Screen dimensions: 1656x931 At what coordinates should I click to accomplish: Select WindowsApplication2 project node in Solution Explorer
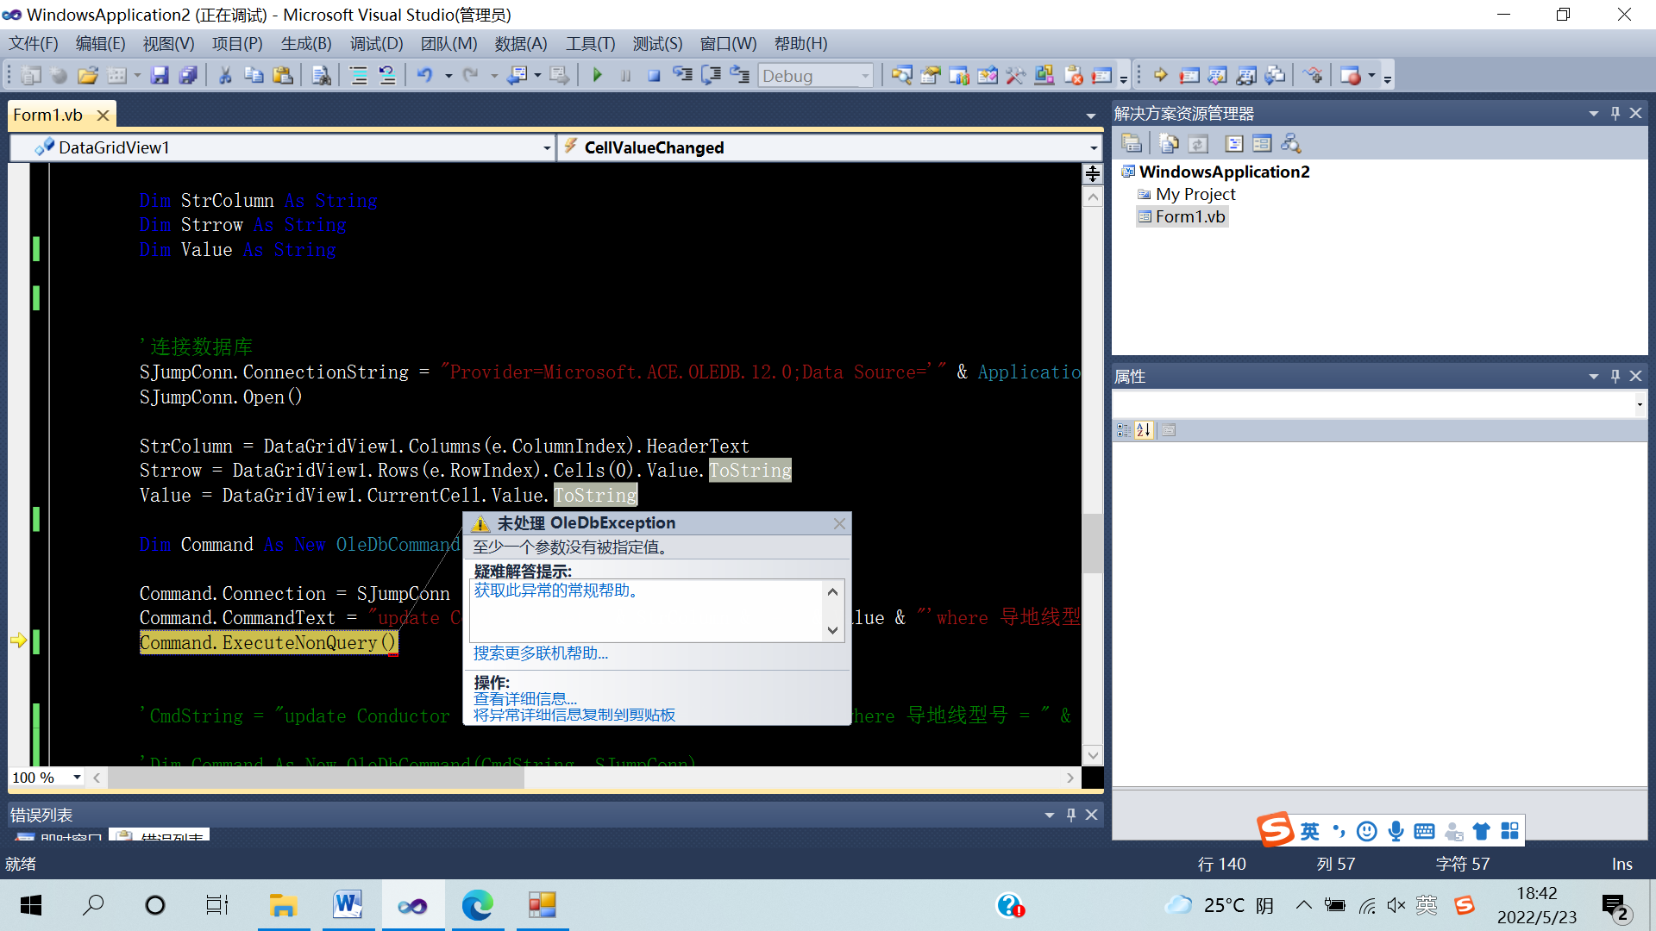pos(1224,172)
